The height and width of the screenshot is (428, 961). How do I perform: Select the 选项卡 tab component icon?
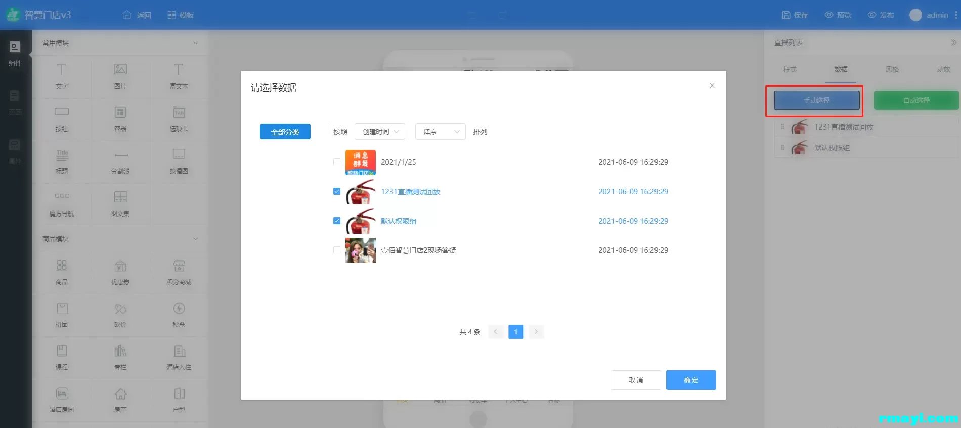[x=179, y=112]
